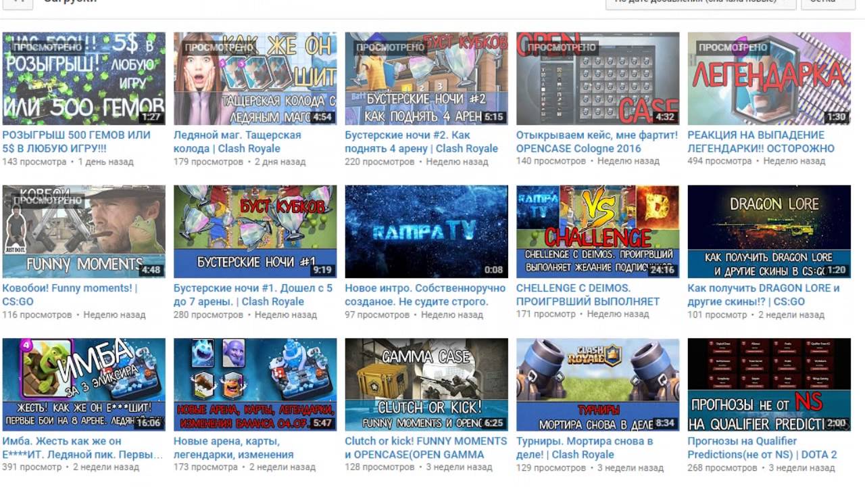This screenshot has height=487, width=865.
Task: Click title Бустерские ночи #2. Как поднять 4 арену
Action: pyautogui.click(x=422, y=142)
